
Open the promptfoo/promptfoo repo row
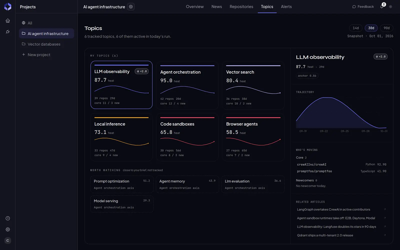point(341,171)
